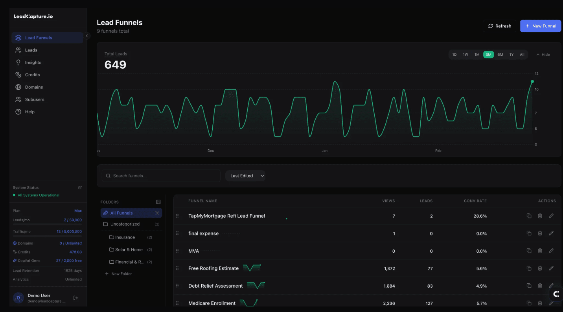Switch chart range to 6M

[x=500, y=55]
